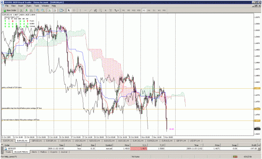Sort history by the Symbol column

[x=104, y=145]
